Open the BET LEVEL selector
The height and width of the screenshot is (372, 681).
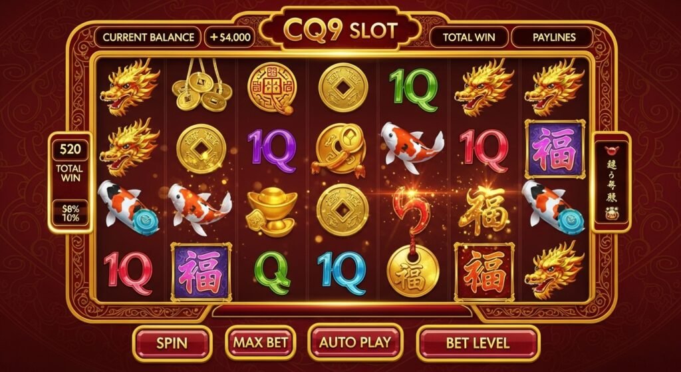pos(477,343)
